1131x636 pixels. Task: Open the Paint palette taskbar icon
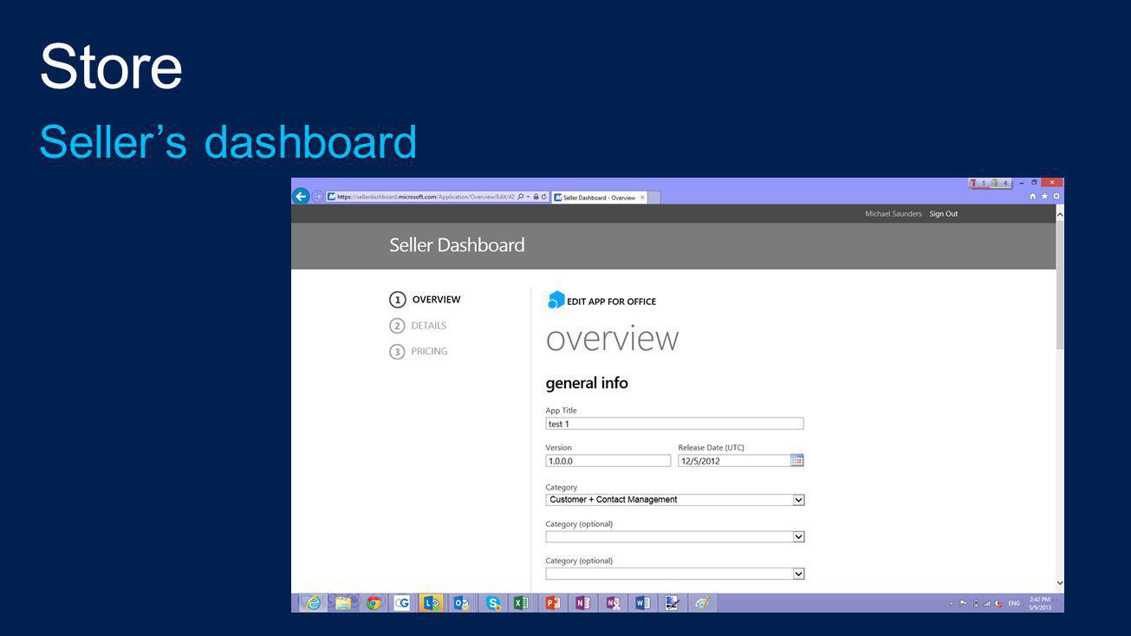701,603
